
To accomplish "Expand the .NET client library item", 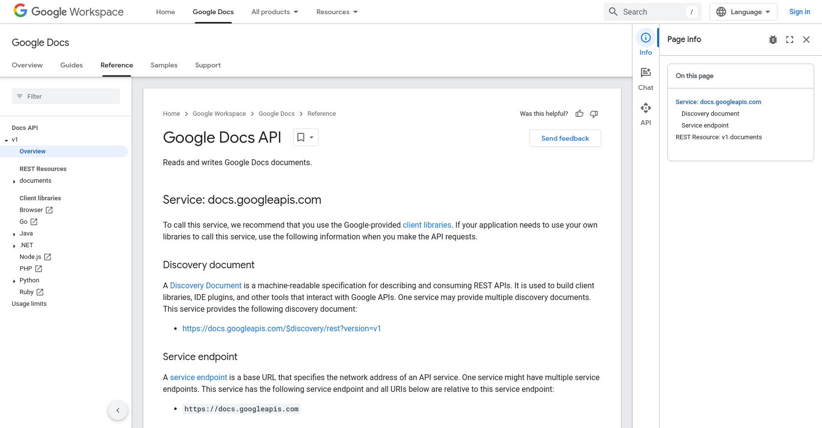I will tap(14, 246).
